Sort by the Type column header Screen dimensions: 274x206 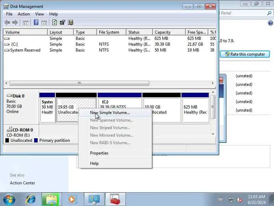point(85,32)
